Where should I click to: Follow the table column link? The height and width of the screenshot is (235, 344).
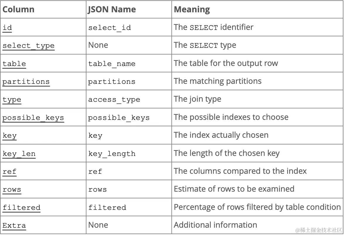pos(14,64)
